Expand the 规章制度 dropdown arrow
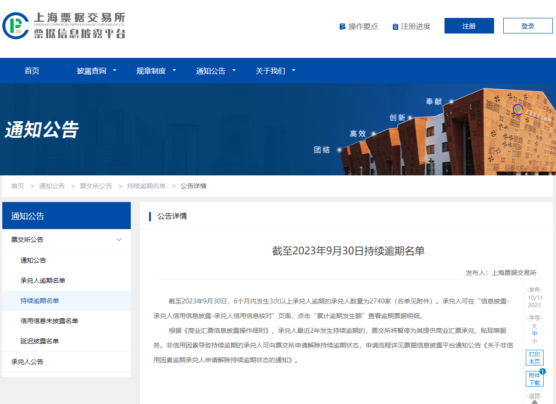Viewport: 556px width, 404px height. click(x=174, y=71)
